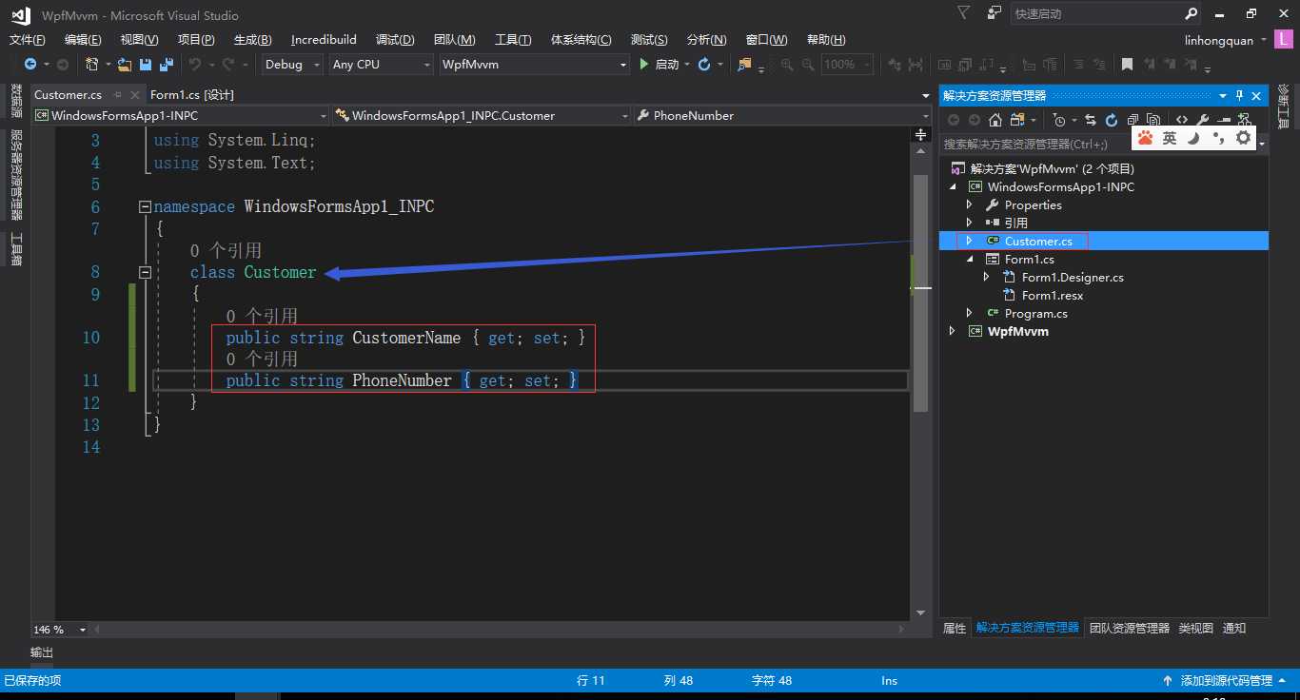Expand the Properties node in tree
1300x700 pixels.
click(970, 204)
